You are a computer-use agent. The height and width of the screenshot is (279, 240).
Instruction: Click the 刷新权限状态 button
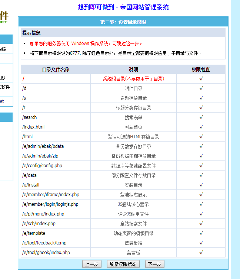coord(123,264)
